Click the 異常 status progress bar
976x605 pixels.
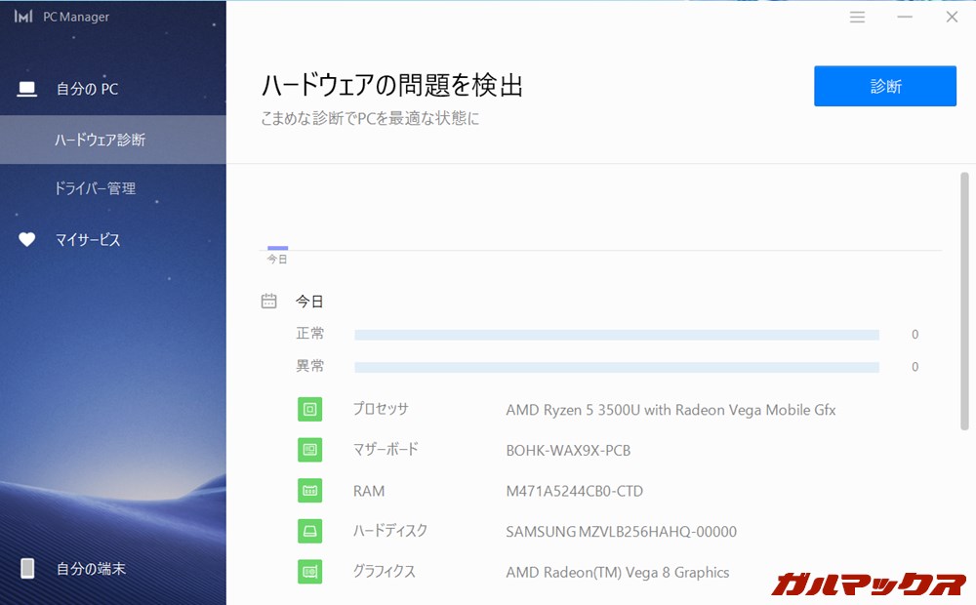(x=616, y=367)
